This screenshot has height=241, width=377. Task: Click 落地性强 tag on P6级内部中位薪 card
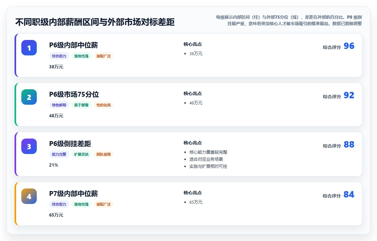coord(81,56)
